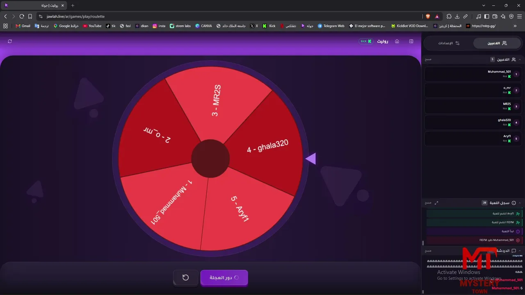
Task: Clear the game log with مسح
Action: 428,203
